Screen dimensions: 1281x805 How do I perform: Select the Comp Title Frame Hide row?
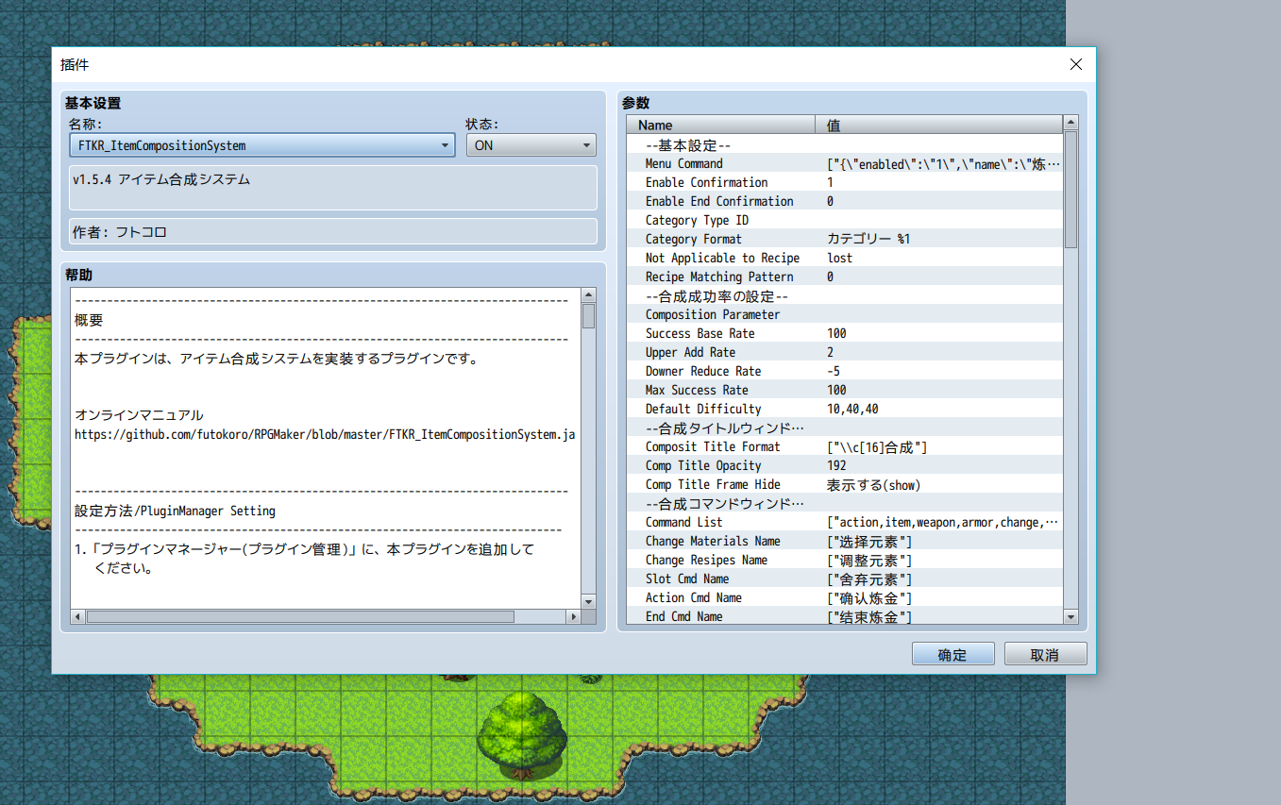[x=845, y=484]
